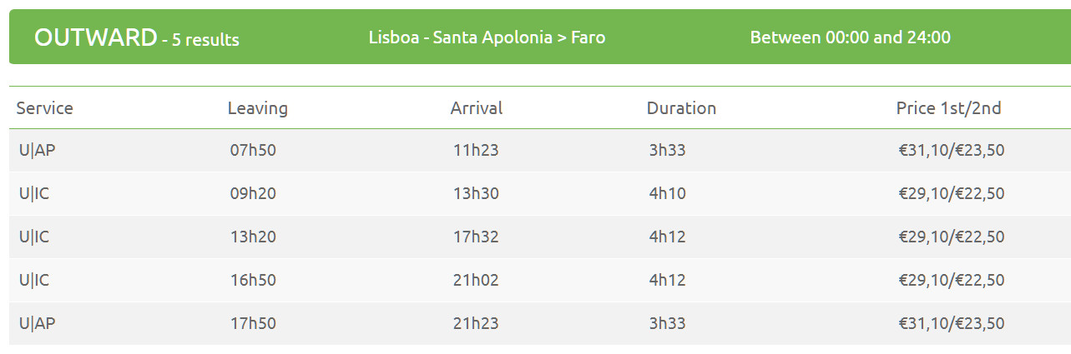Image resolution: width=1071 pixels, height=354 pixels.
Task: Click the Between 00:00 and 24:00 time filter
Action: [851, 37]
